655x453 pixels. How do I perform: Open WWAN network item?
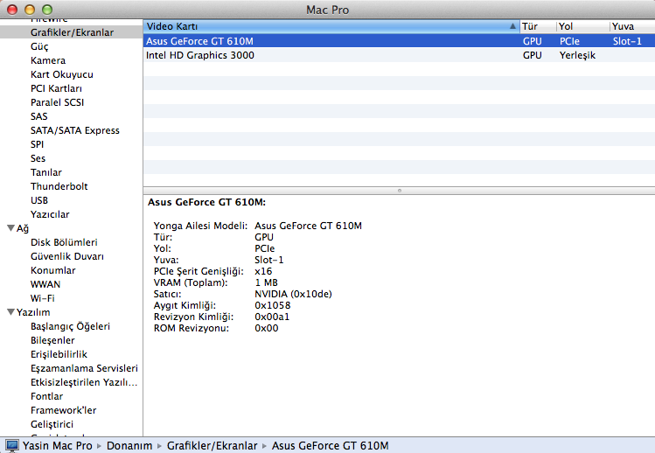45,284
